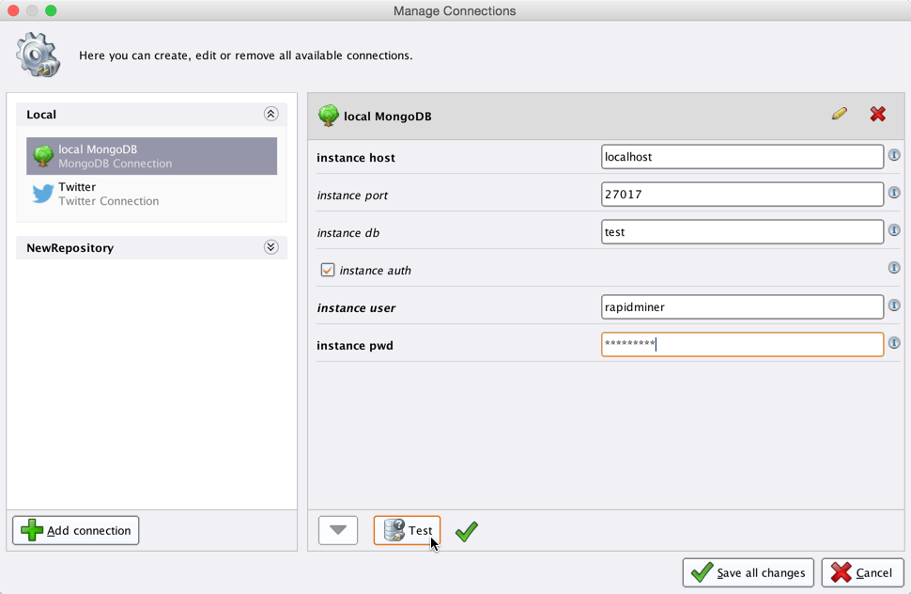Click info icon next to instance pwd
Viewport: 911px width, 594px height.
pos(894,343)
